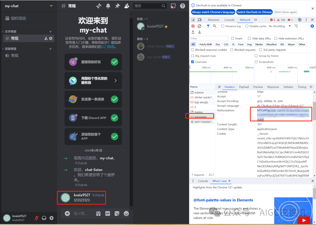
Task: Open the GIF picker in message bar
Action: coord(108,214)
